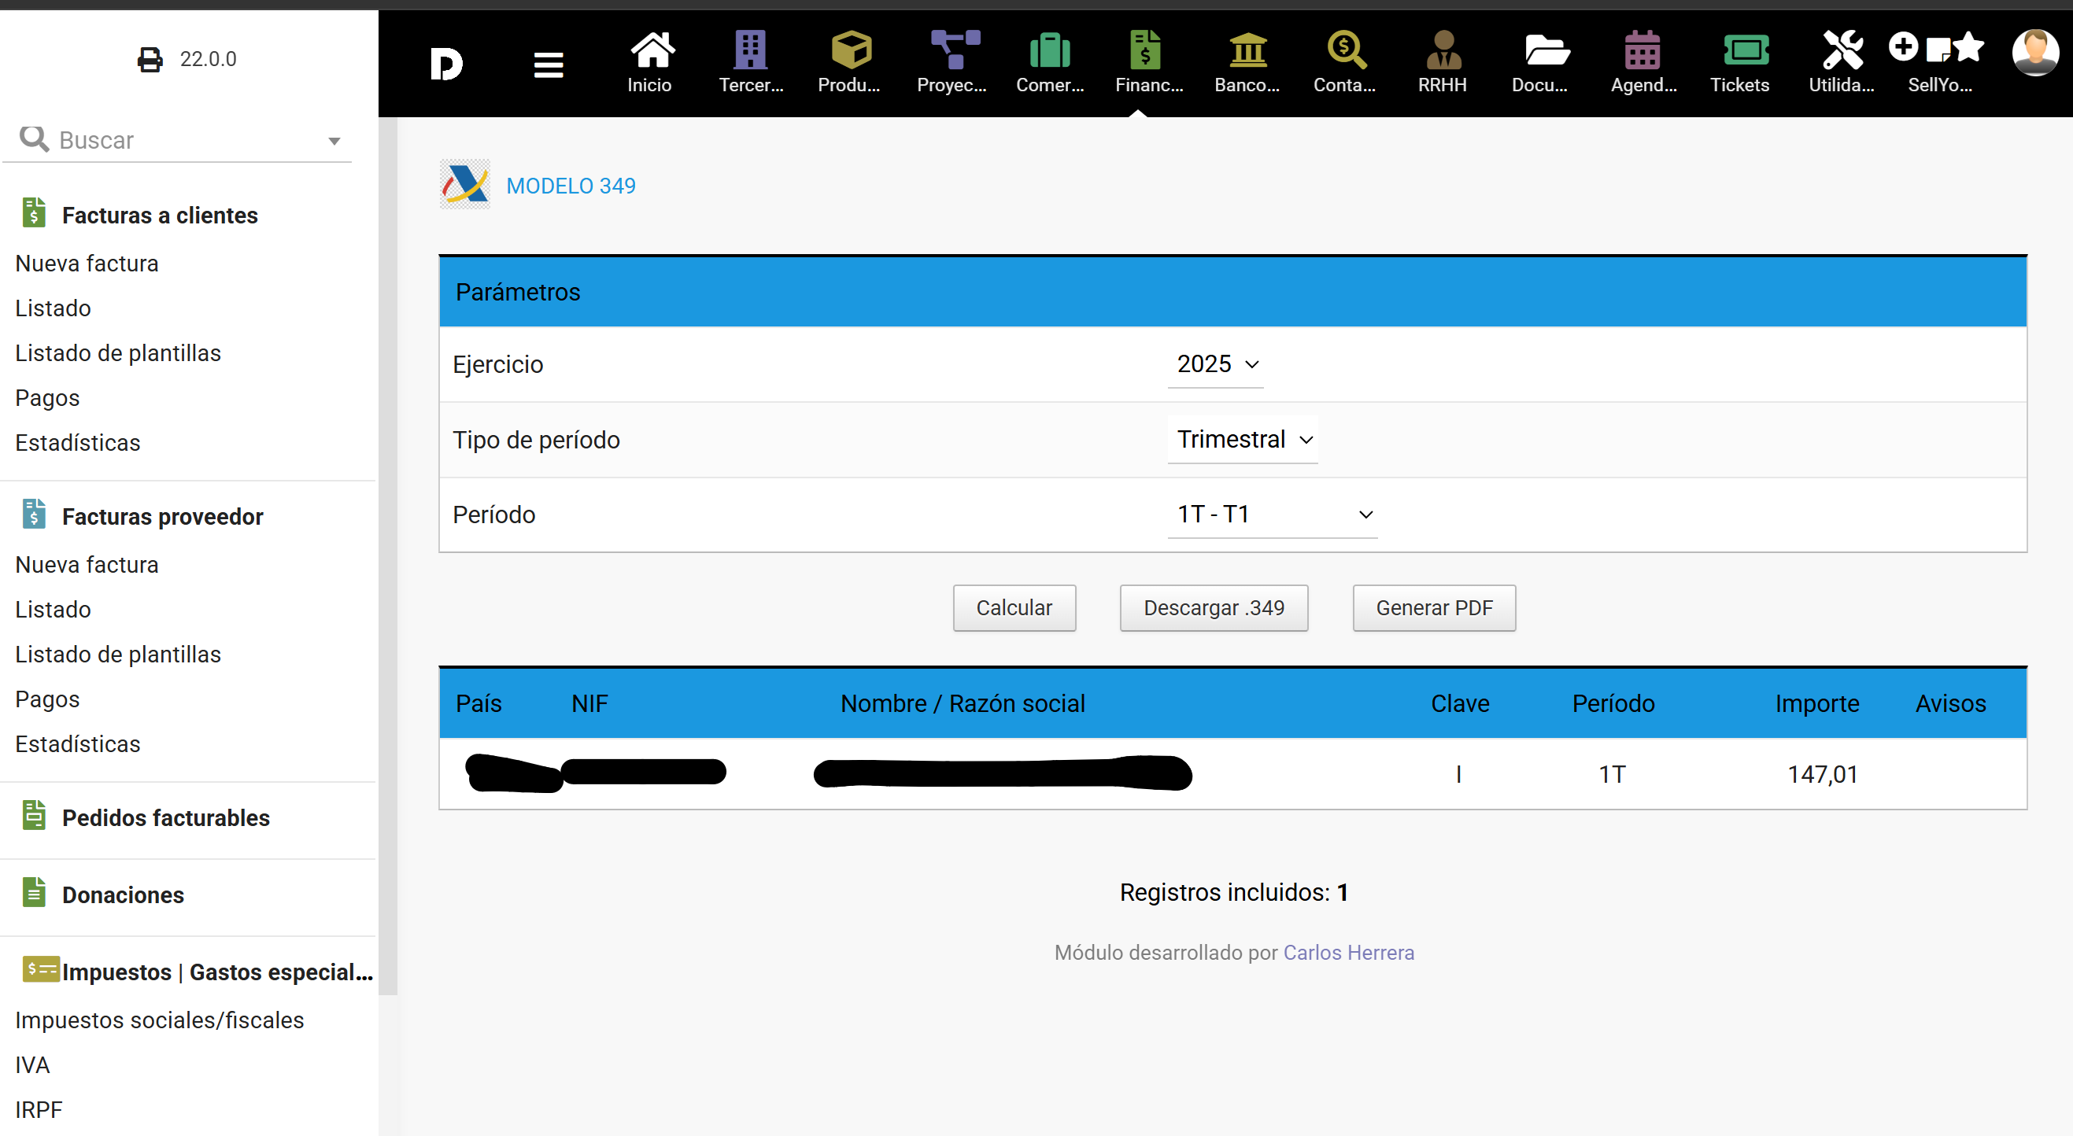Expand the Ejercicio 2025 dropdown
Image resolution: width=2073 pixels, height=1136 pixels.
pos(1216,364)
